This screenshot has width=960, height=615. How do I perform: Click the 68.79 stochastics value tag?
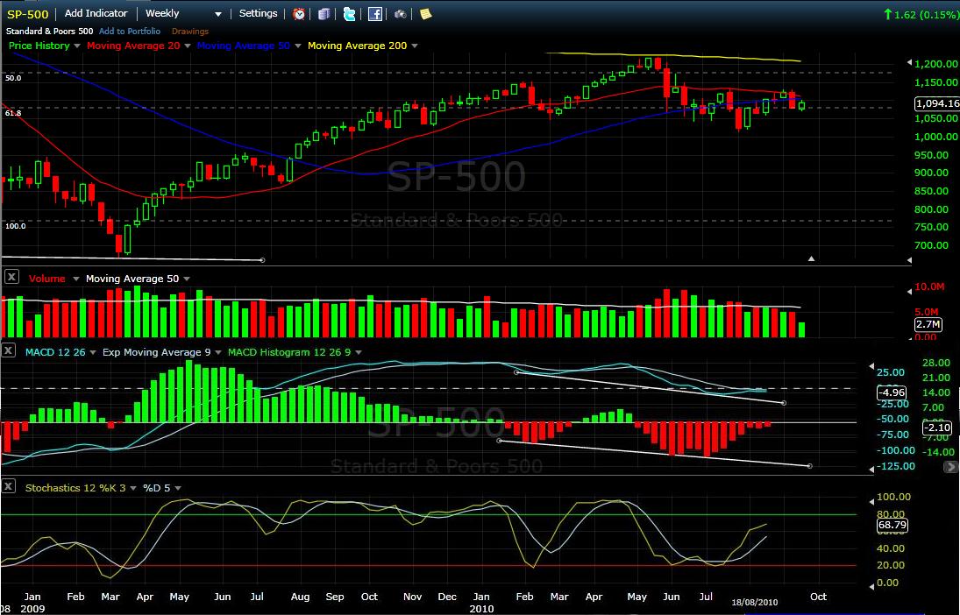[892, 525]
